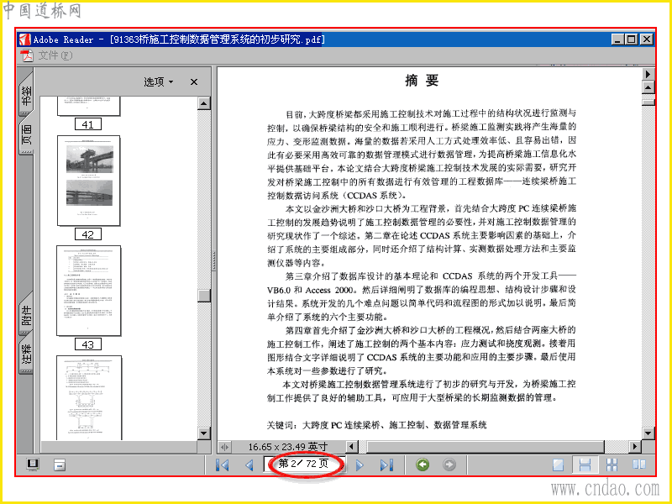Open the 文件(F) menu
This screenshot has height=504, width=672.
click(55, 55)
